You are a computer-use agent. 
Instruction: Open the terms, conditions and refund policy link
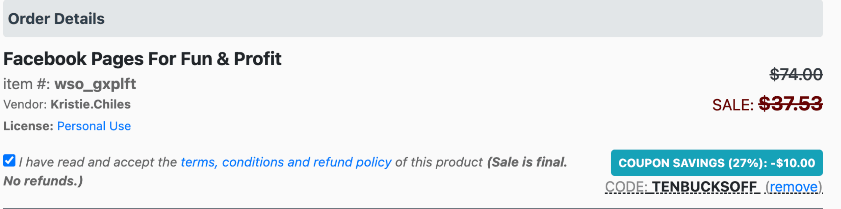point(286,162)
